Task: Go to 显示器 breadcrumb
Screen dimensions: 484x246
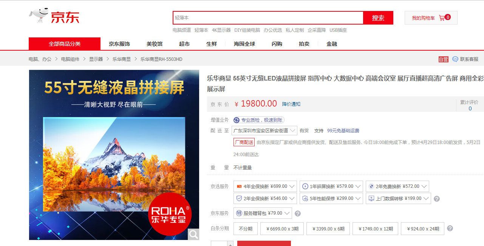Action: 96,59
